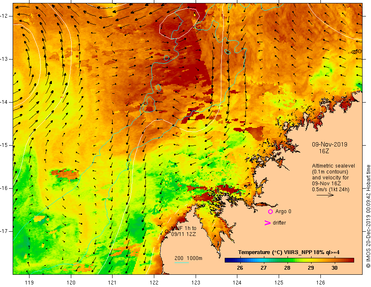371x287 pixels.
Task: Click the 0.5m/s reference velocity arrow
Action: pyautogui.click(x=325, y=195)
